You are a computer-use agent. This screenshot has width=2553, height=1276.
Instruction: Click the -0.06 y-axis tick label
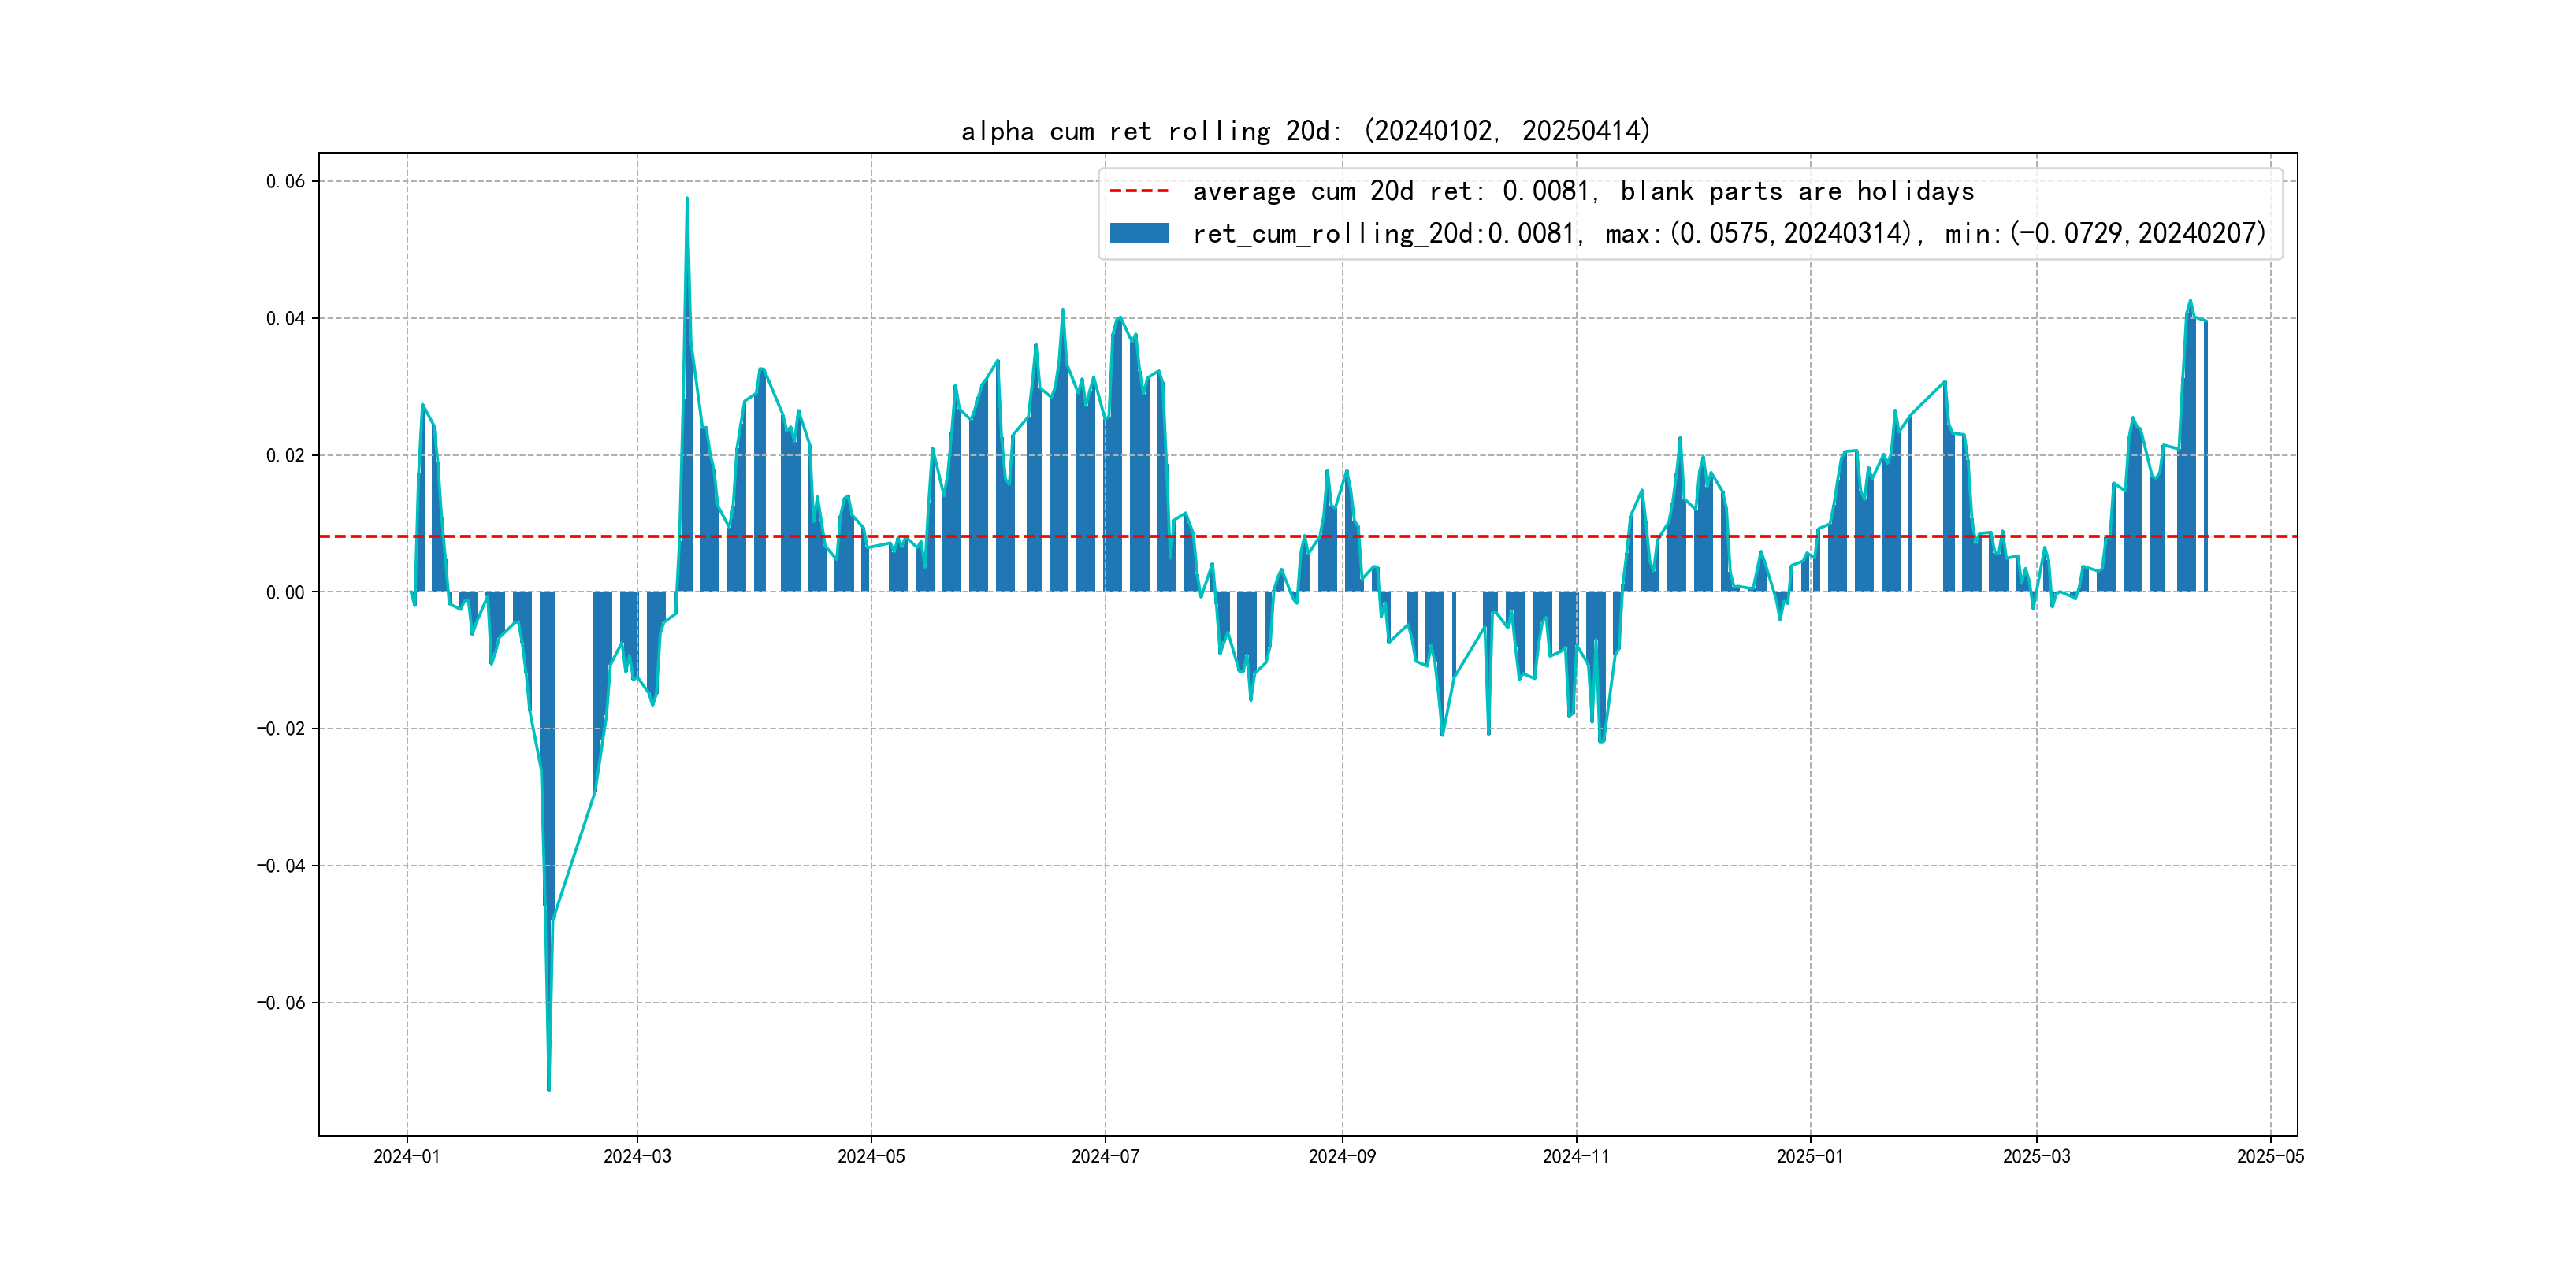[281, 1003]
